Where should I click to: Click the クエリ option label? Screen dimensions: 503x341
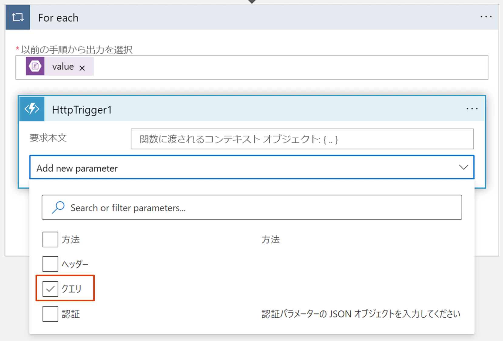(72, 289)
